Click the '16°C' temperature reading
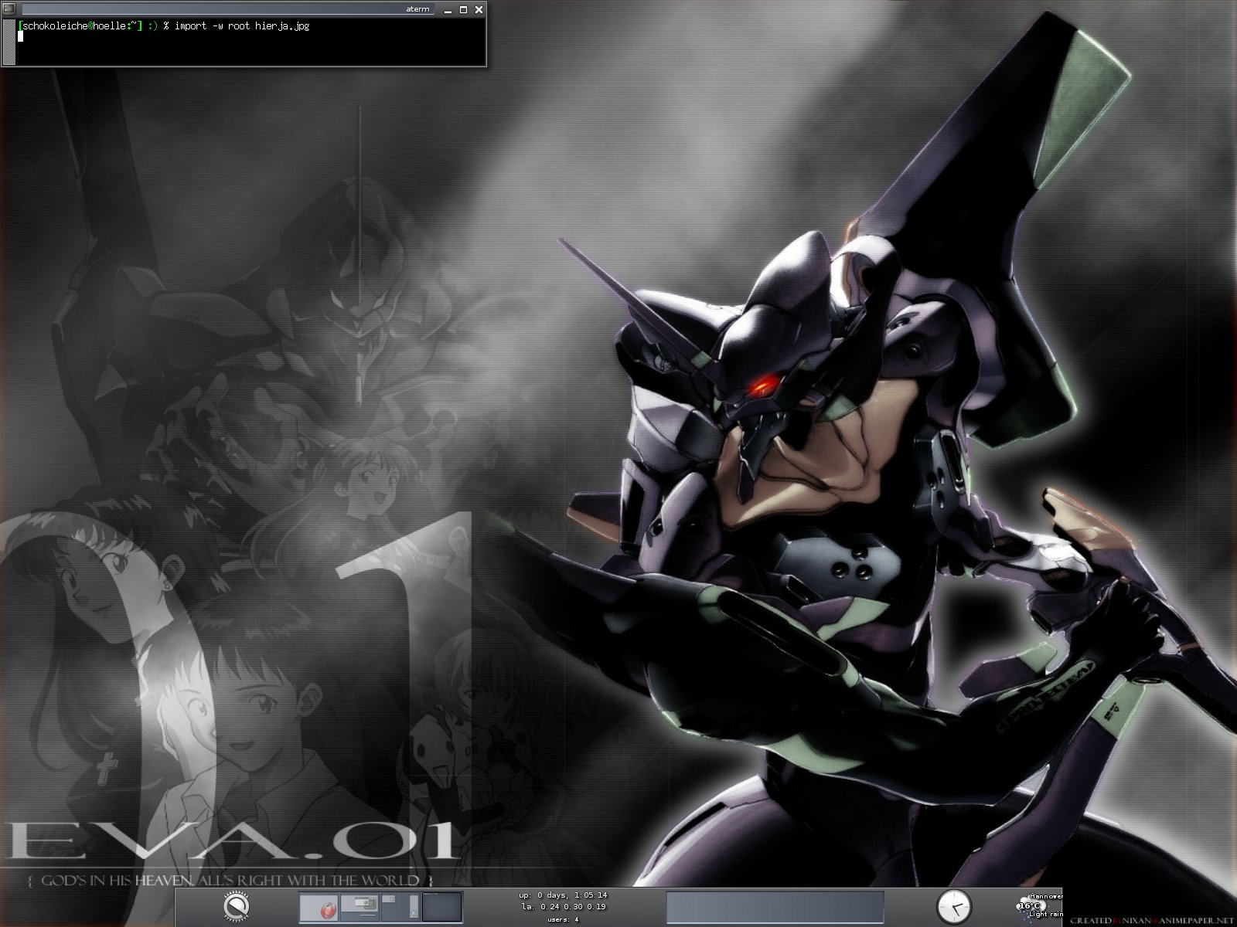This screenshot has height=927, width=1237. point(1029,906)
